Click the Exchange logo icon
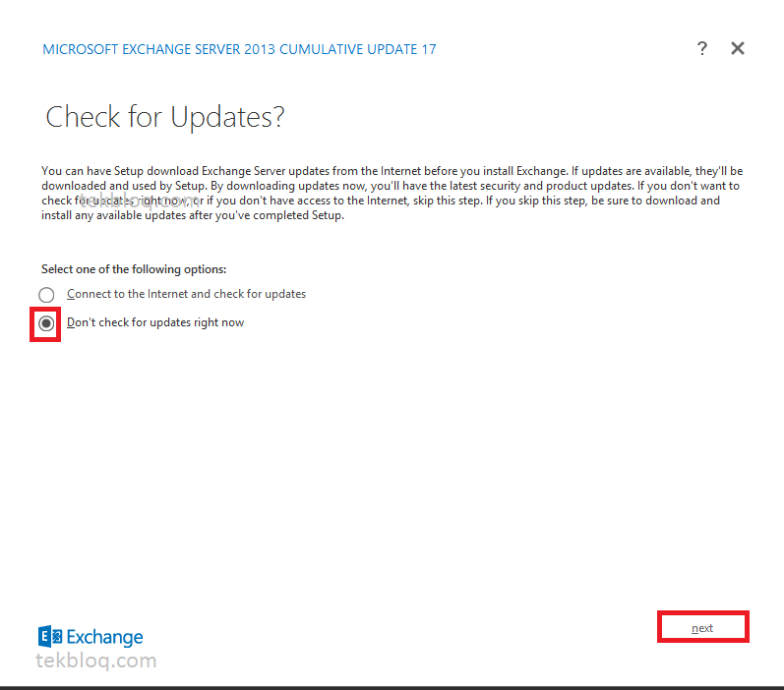Image resolution: width=784 pixels, height=690 pixels. coord(50,637)
